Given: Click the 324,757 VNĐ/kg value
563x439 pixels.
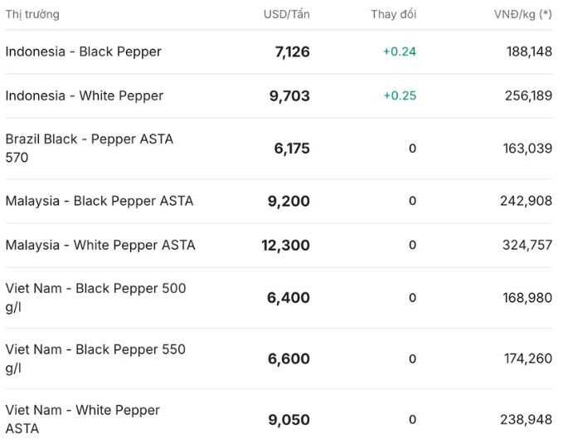Looking at the screenshot, I should pyautogui.click(x=527, y=245).
